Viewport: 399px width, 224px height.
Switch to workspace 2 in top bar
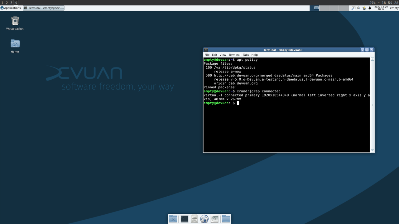pos(7,3)
